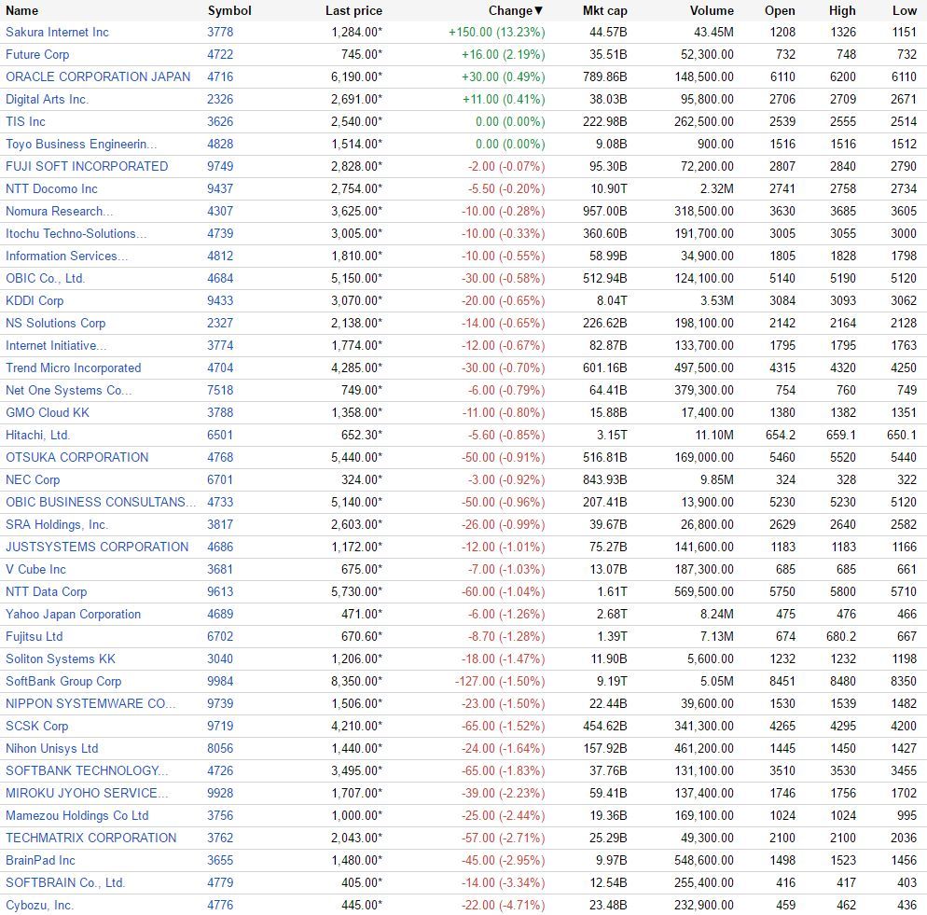Image resolution: width=927 pixels, height=915 pixels.
Task: Open the Fujitsu Ltd link
Action: (x=34, y=636)
